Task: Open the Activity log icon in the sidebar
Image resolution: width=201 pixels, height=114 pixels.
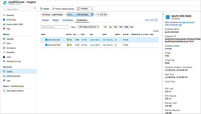Action: click(4, 20)
